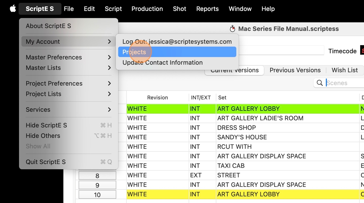Select Log Out jessica@scriptesystems.com
This screenshot has width=364, height=203.
[x=177, y=42]
